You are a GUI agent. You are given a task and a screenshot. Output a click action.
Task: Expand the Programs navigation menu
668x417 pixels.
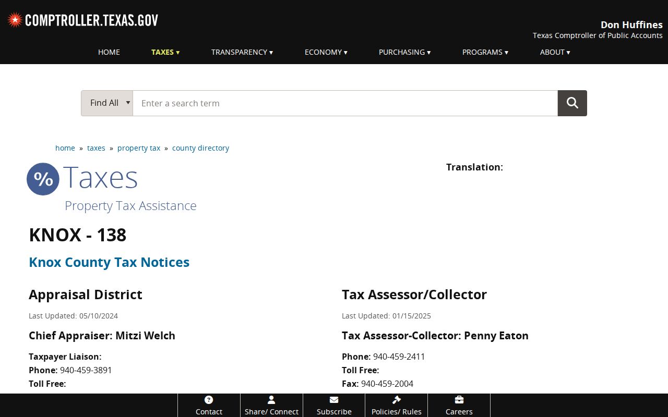coord(485,52)
